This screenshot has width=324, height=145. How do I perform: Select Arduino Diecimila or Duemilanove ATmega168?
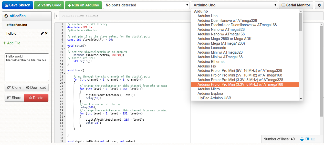coord(245,25)
